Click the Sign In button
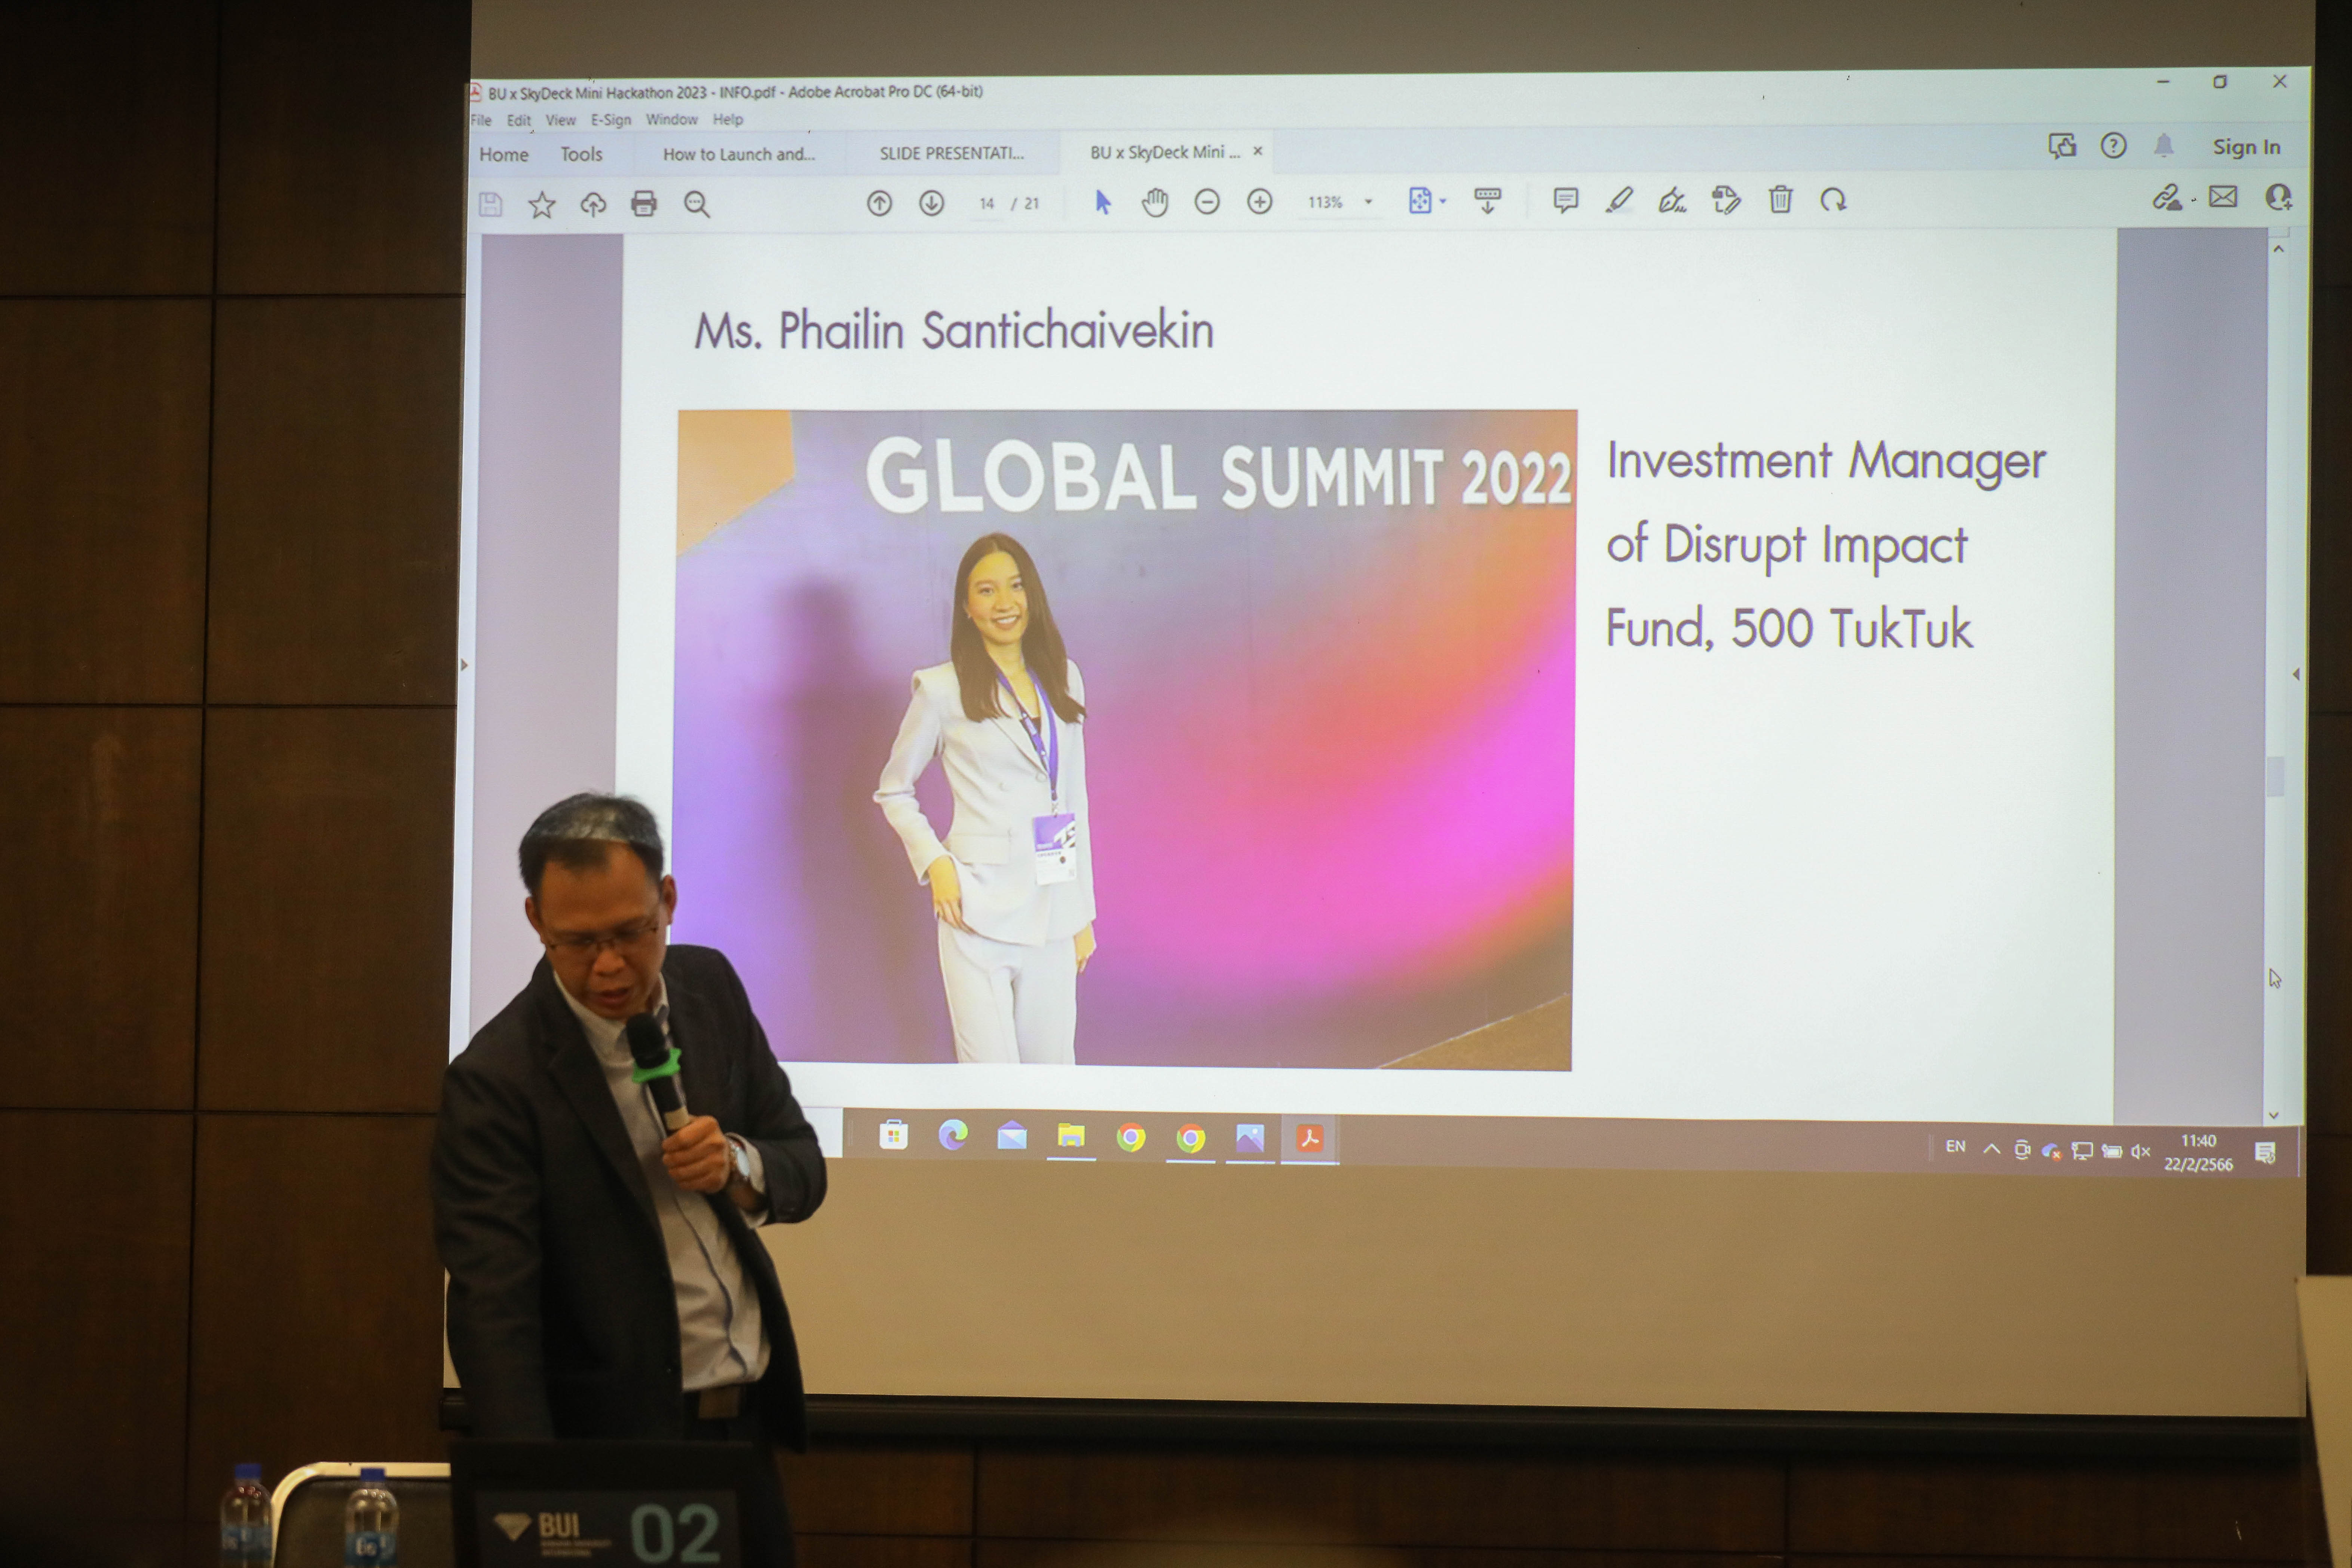 [x=2246, y=147]
